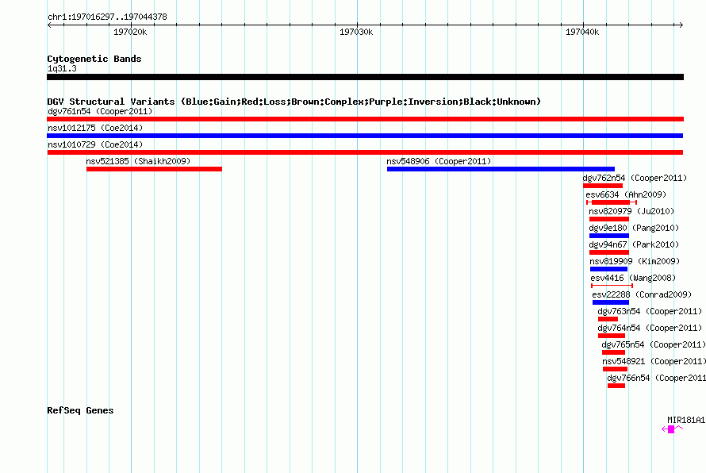The image size is (706, 473).
Task: Open the dgv763n54 (Cooper2011) label
Action: [x=650, y=311]
